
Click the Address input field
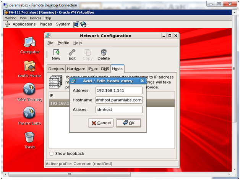click(119, 90)
